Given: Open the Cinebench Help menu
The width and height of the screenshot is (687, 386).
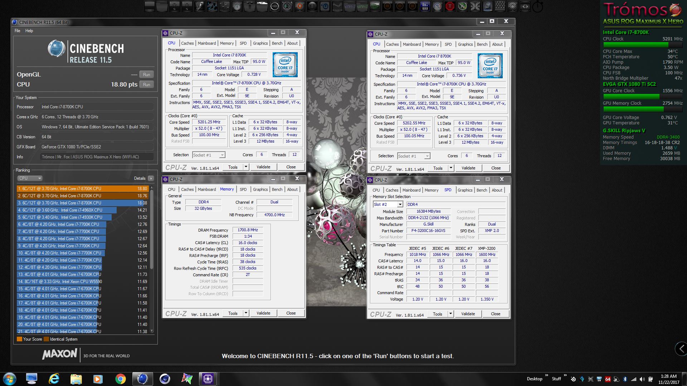Looking at the screenshot, I should coord(29,31).
